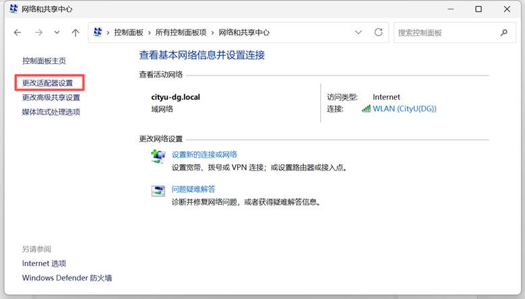Click the new connection setup icon
Image resolution: width=525 pixels, height=299 pixels.
pyautogui.click(x=158, y=157)
